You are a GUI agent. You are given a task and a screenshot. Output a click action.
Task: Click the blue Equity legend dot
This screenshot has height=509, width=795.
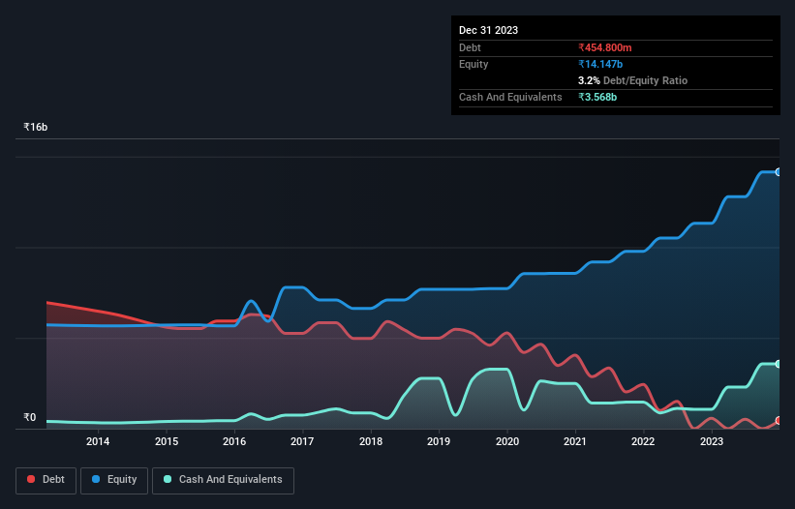point(96,479)
